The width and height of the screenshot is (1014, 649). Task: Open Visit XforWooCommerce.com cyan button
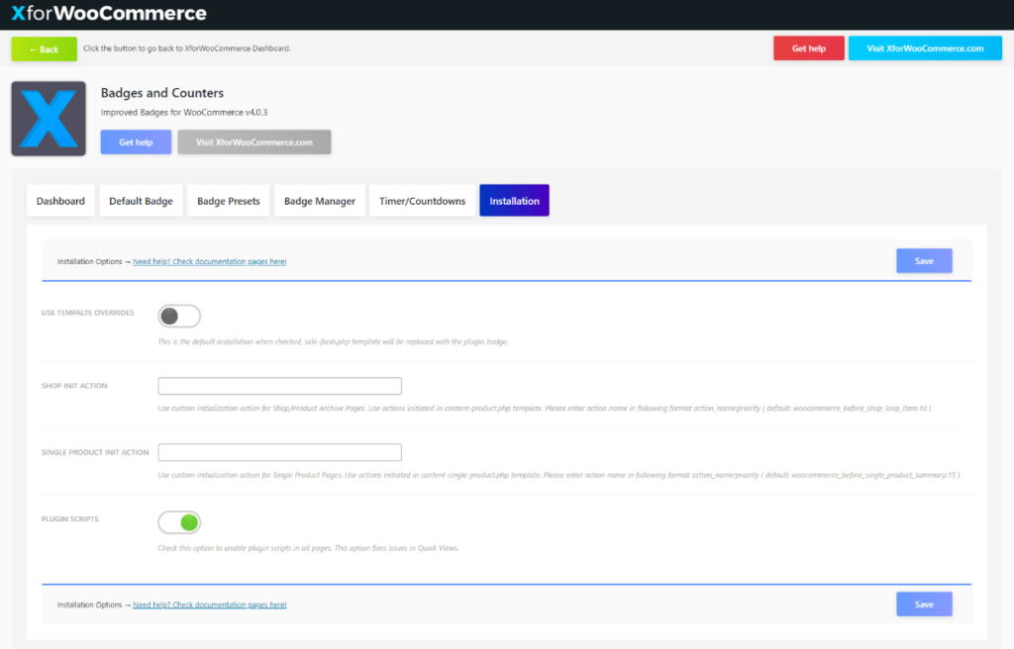925,48
